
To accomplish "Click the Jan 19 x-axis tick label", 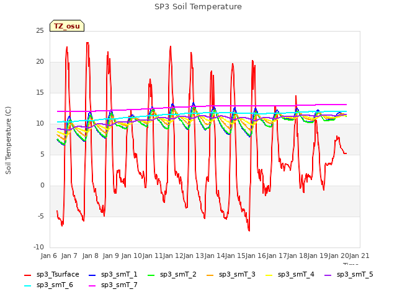I will pyautogui.click(x=318, y=256).
